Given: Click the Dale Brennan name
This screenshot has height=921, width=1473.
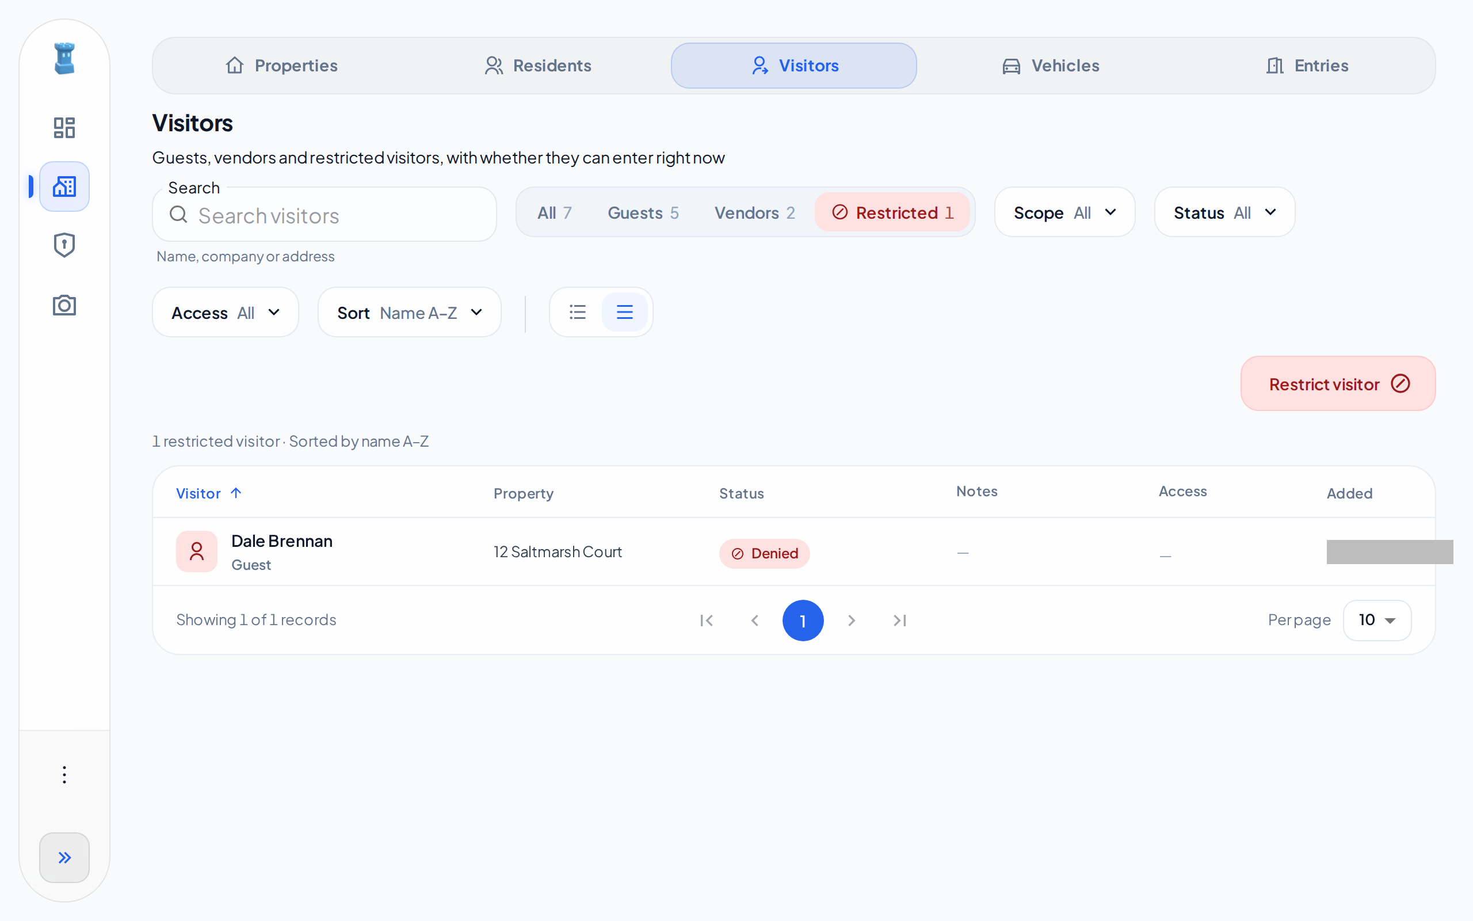Looking at the screenshot, I should tap(282, 541).
